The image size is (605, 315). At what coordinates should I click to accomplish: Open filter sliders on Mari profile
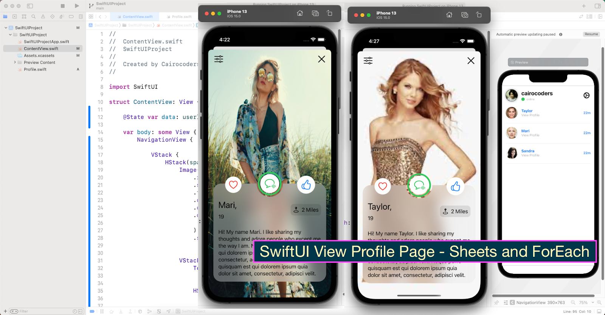(x=219, y=59)
